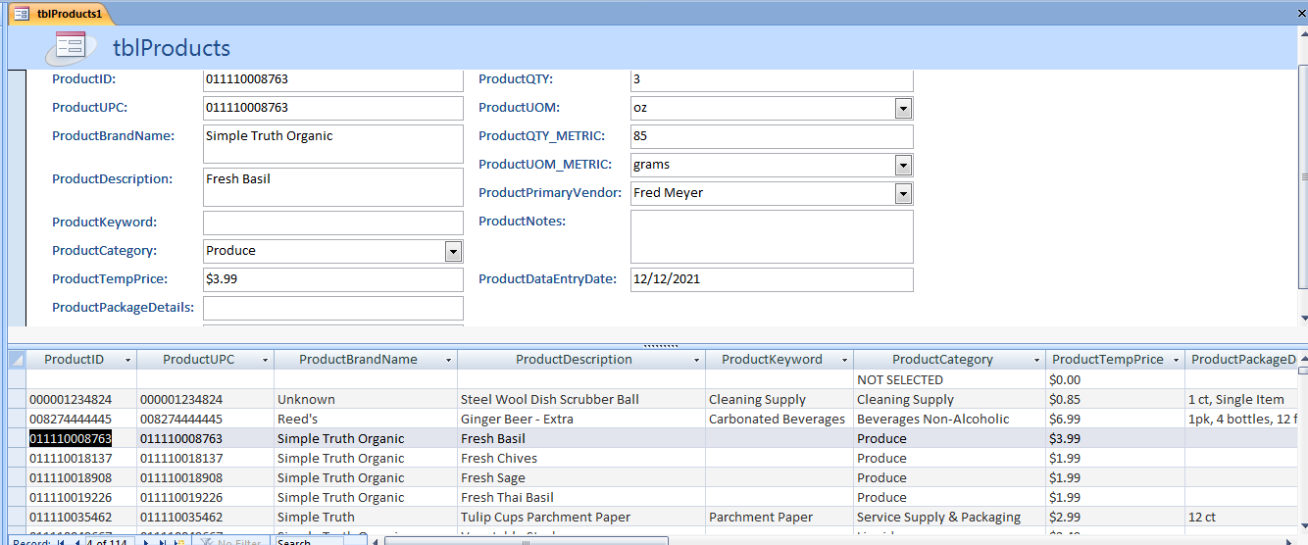Expand the ProductCategory combo box arrow
1308x545 pixels.
click(x=453, y=251)
